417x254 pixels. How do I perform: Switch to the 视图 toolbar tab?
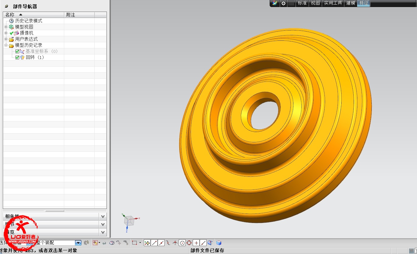(315, 3)
